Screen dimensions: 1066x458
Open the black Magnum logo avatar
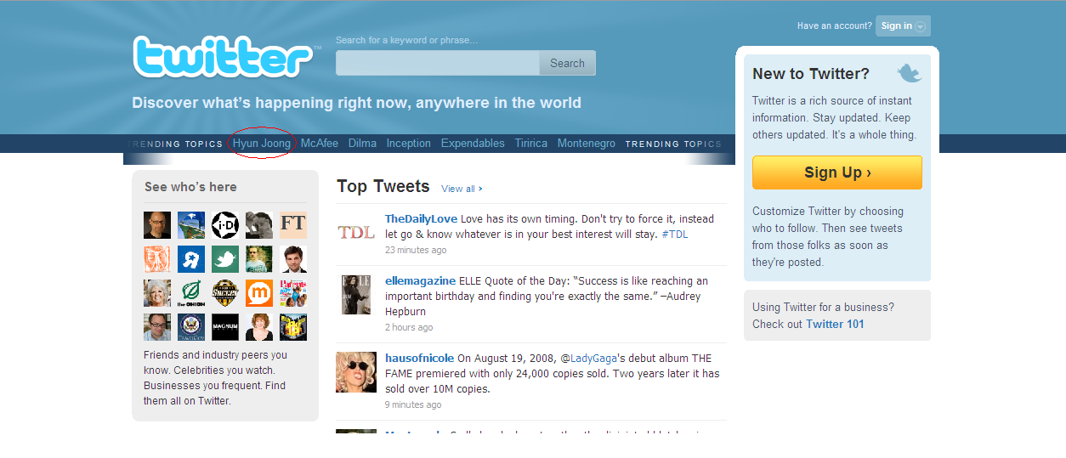225,327
